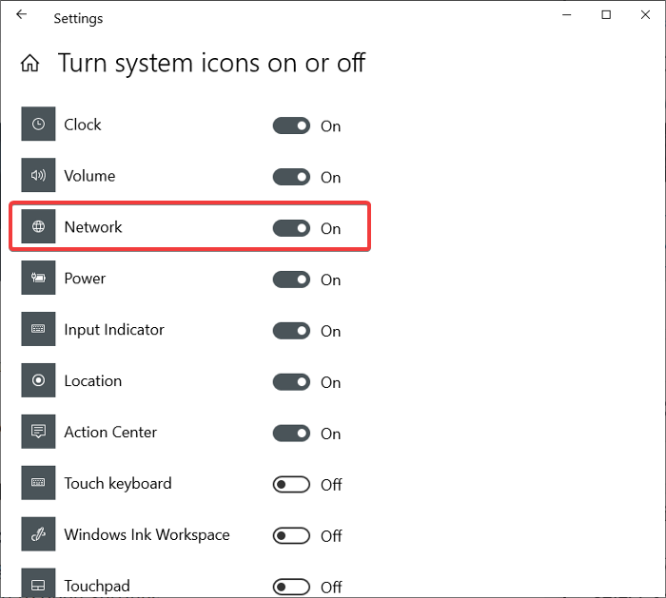Switch off the Network toggle
Image resolution: width=666 pixels, height=598 pixels.
pyautogui.click(x=291, y=228)
